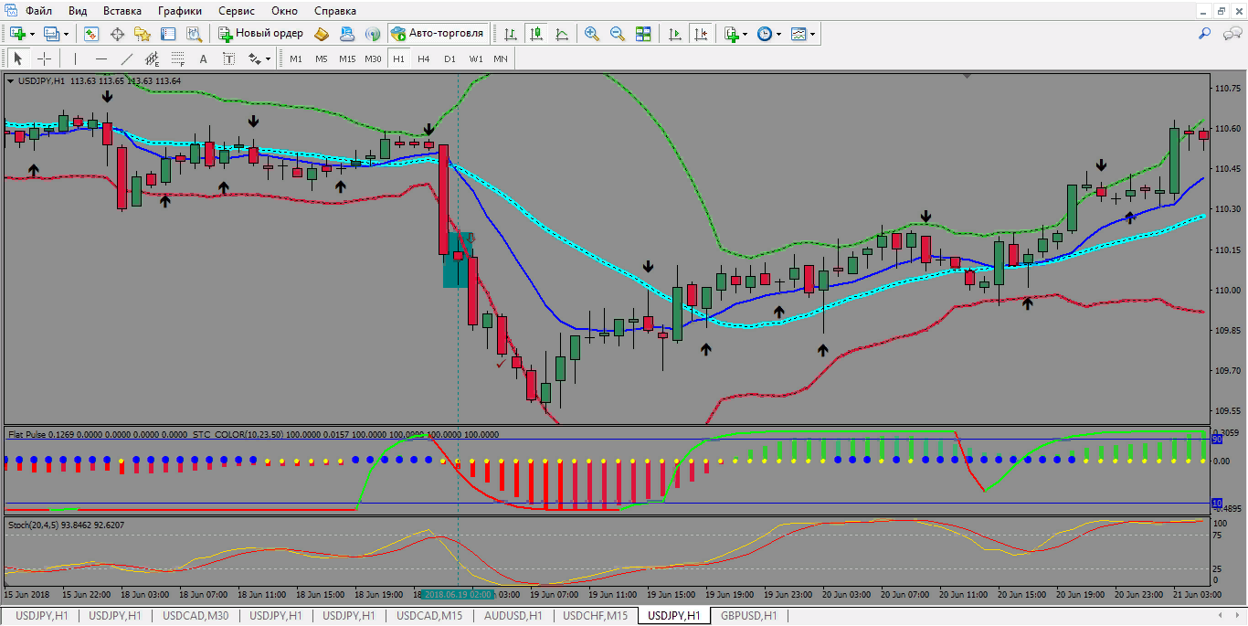Image resolution: width=1248 pixels, height=626 pixels.
Task: Zoom out of the chart
Action: pos(618,34)
